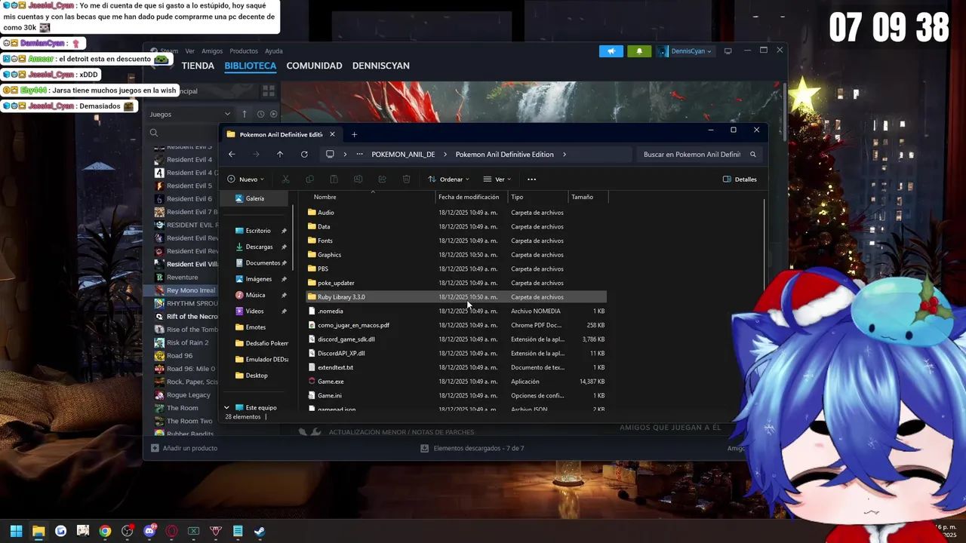Refresh the Explorer folder view

[x=304, y=154]
